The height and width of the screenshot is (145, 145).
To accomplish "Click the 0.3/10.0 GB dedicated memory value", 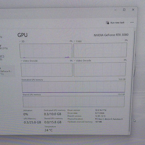I will [53, 114].
